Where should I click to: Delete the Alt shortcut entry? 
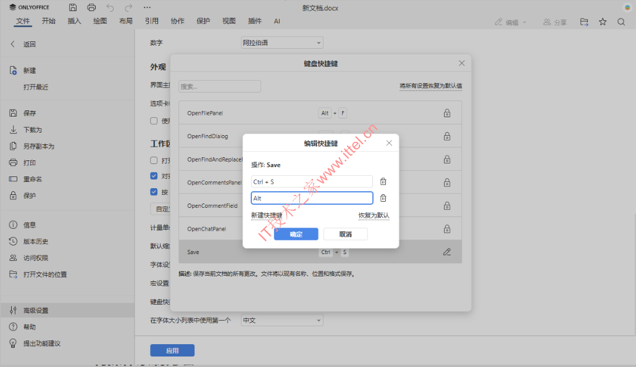(383, 198)
